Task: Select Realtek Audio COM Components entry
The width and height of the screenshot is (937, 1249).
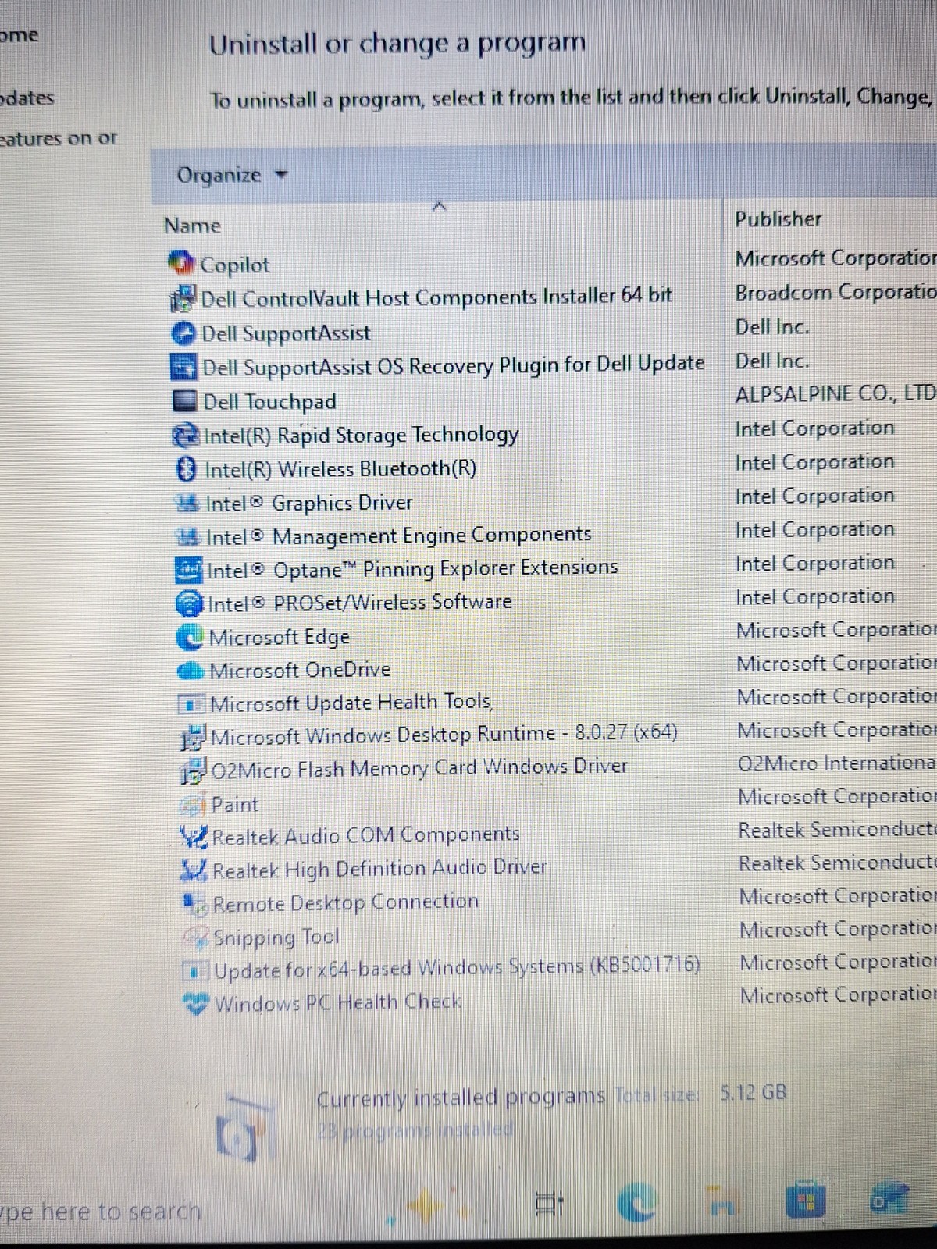Action: [366, 836]
